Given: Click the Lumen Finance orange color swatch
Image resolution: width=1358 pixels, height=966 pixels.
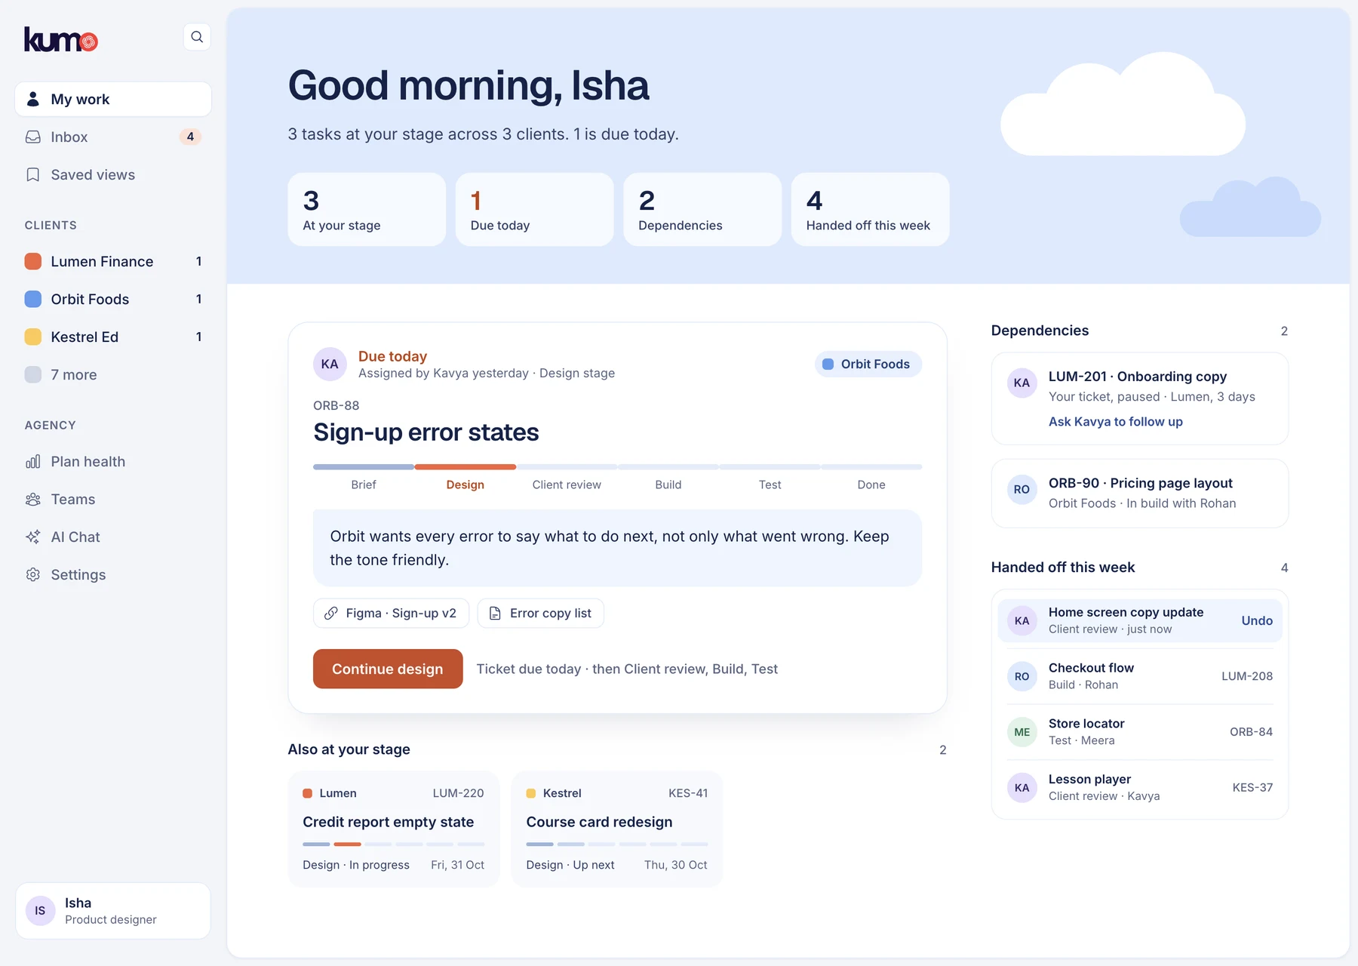Looking at the screenshot, I should coord(33,261).
